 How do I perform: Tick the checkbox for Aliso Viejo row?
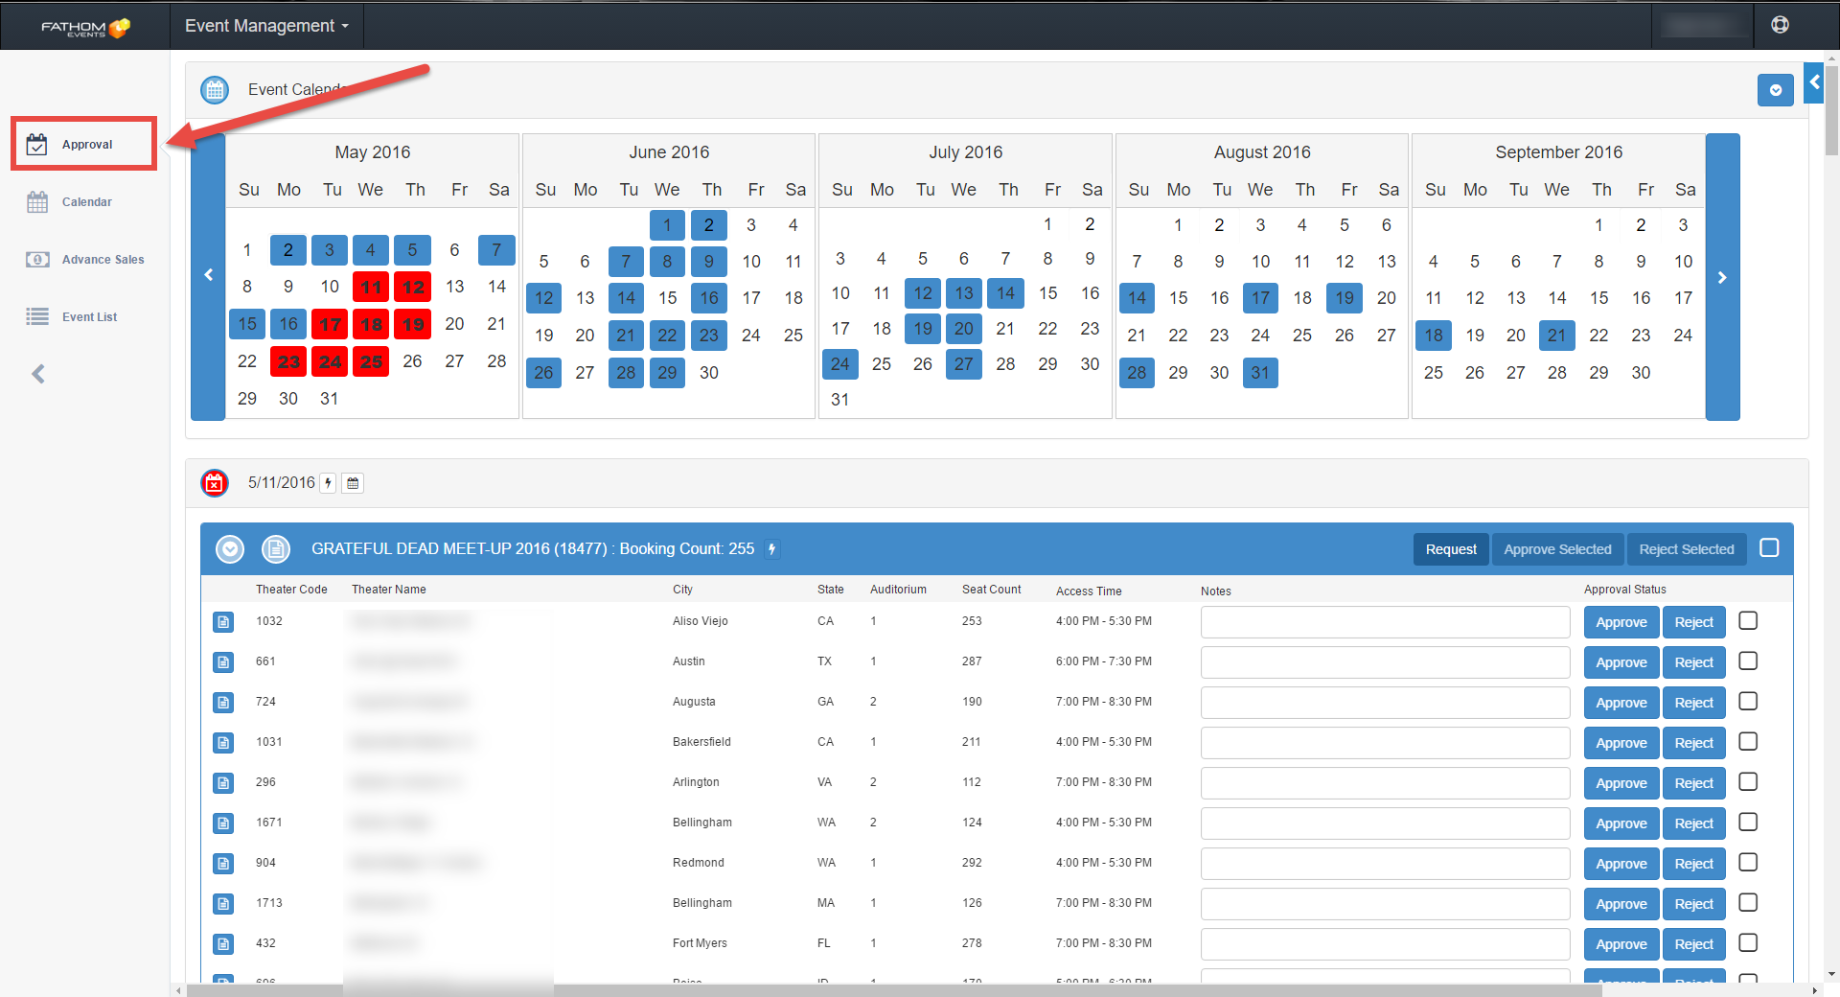[x=1748, y=621]
